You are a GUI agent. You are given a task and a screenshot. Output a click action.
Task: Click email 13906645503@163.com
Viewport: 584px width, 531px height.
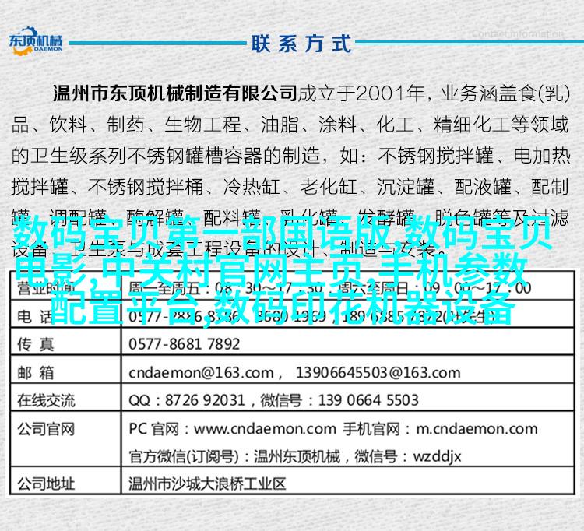pyautogui.click(x=378, y=373)
